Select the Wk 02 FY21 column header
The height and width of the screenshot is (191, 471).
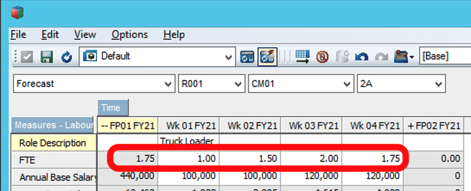click(250, 126)
